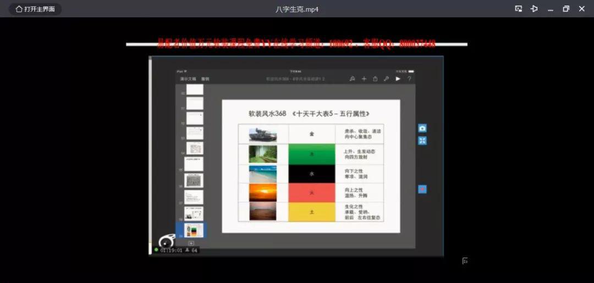This screenshot has width=594, height=283.
Task: Click the brown earth image in table
Action: click(x=263, y=212)
